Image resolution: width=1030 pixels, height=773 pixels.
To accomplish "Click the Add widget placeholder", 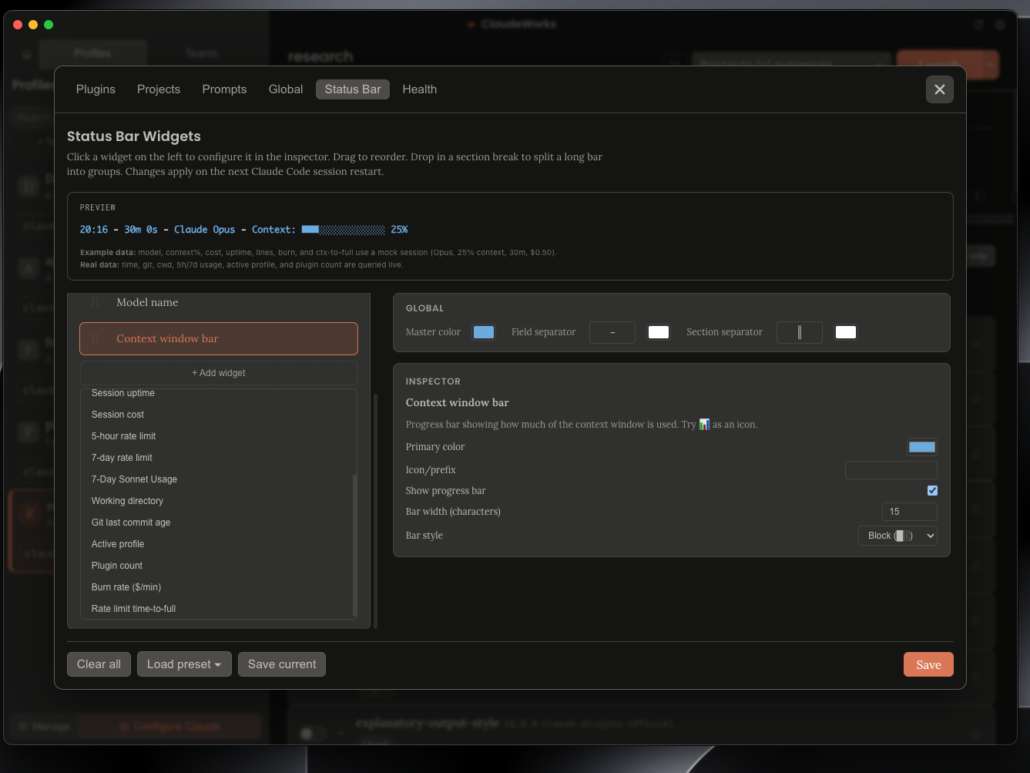I will coord(218,372).
